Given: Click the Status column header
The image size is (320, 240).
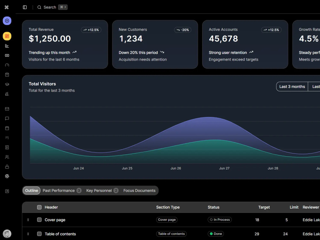Looking at the screenshot, I should 213,207.
